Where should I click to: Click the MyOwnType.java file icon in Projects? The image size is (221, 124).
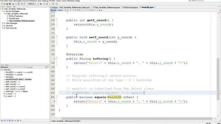[8, 16]
